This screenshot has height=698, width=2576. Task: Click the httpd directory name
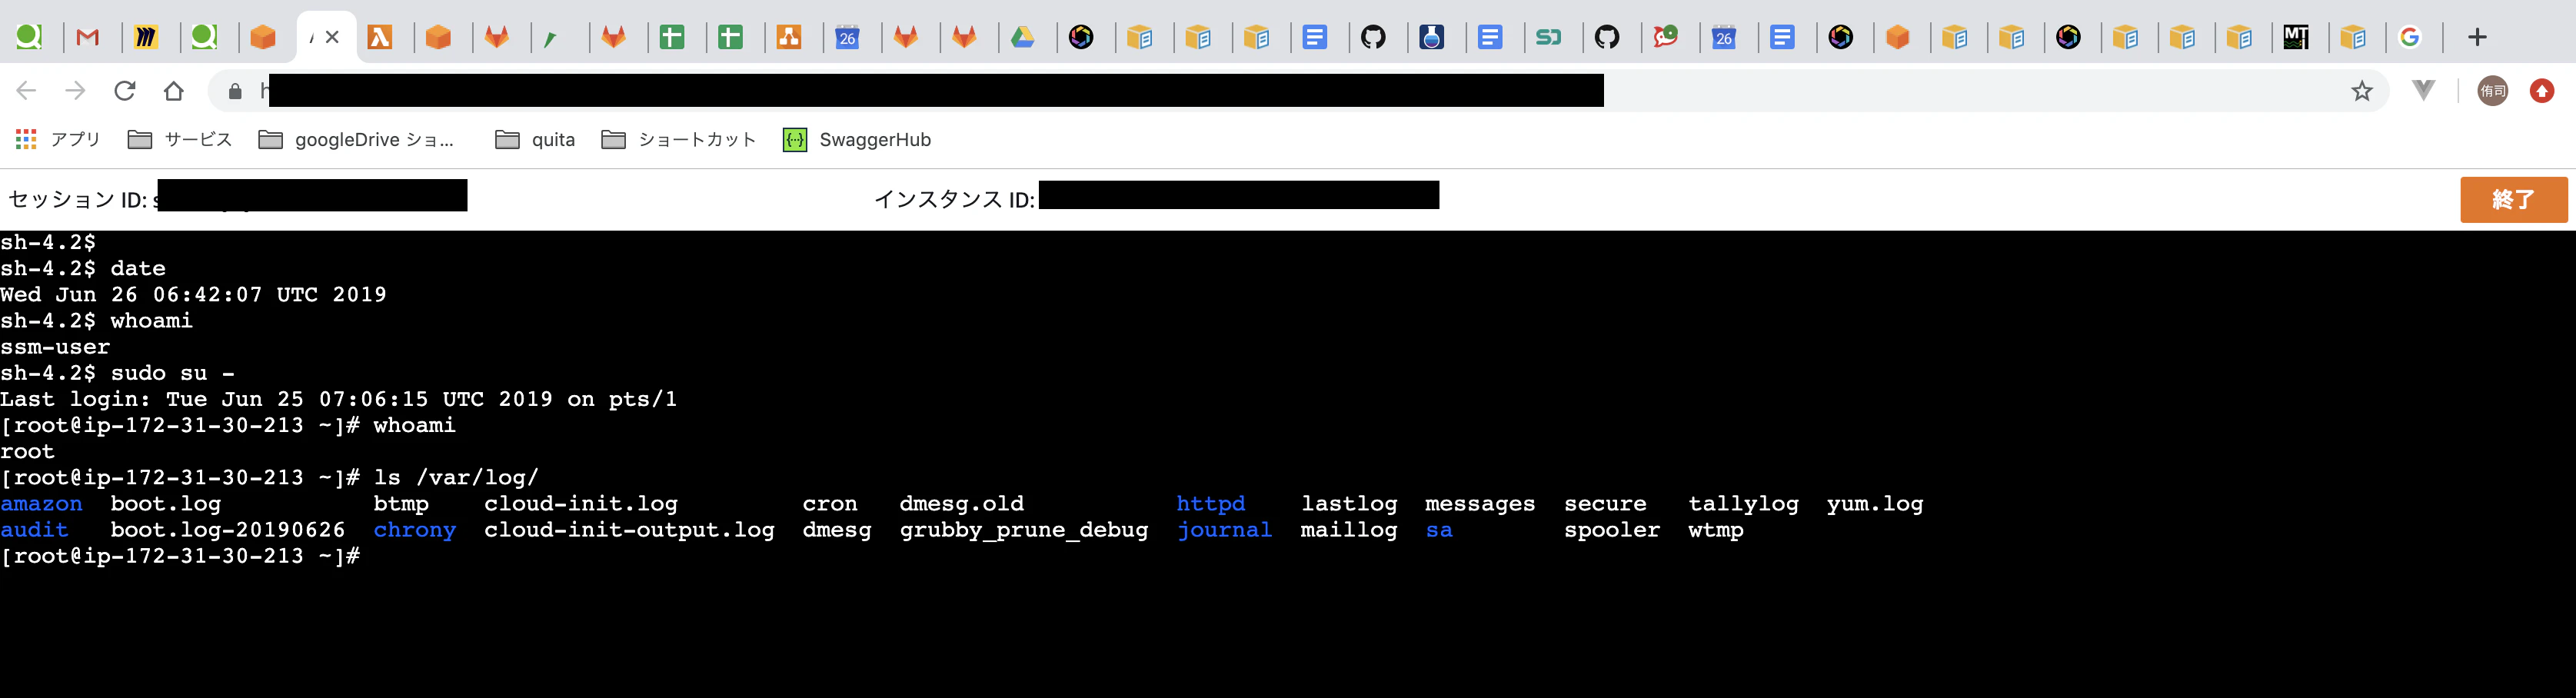[1211, 503]
